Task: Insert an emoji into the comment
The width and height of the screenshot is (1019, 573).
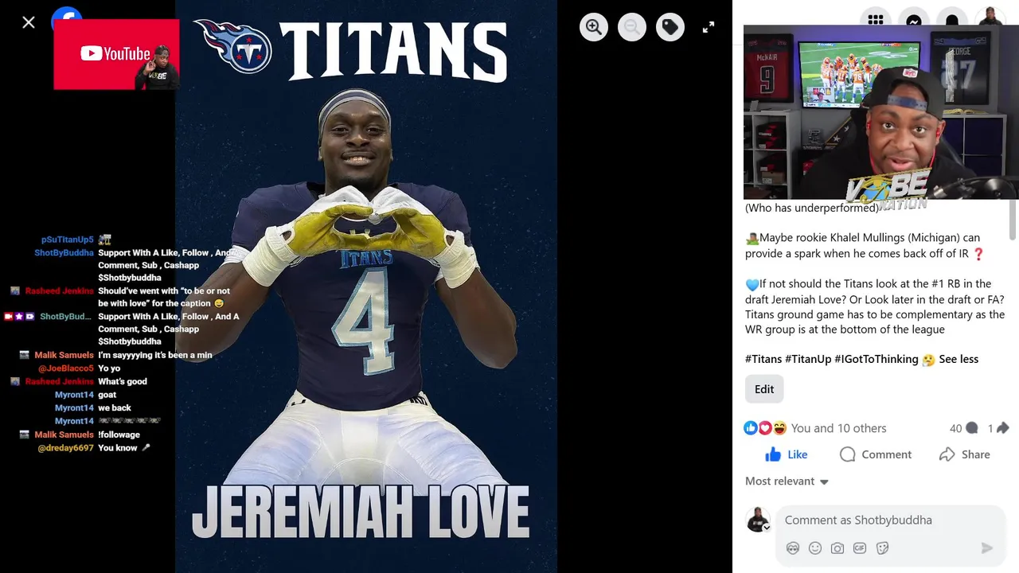Action: tap(815, 548)
